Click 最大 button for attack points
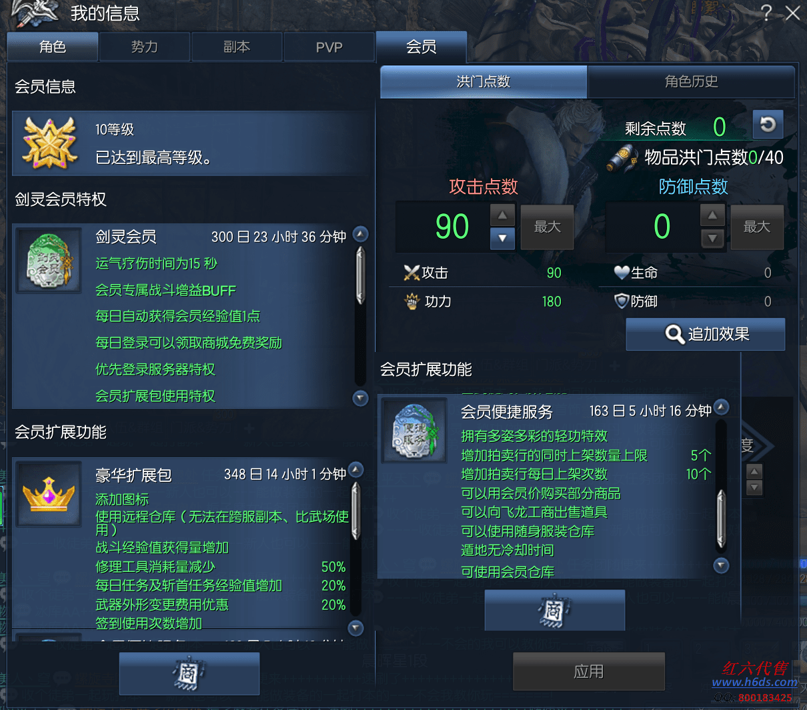Screen dimensions: 807x710 click(547, 227)
